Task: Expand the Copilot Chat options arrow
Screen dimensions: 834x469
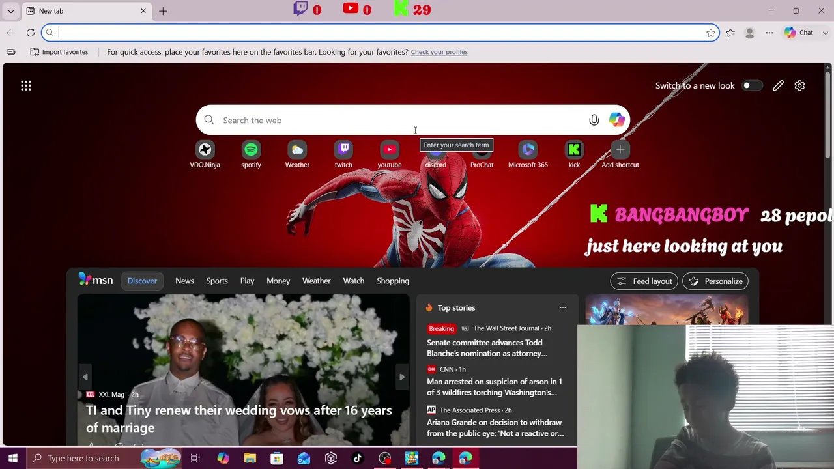Action: (x=826, y=33)
